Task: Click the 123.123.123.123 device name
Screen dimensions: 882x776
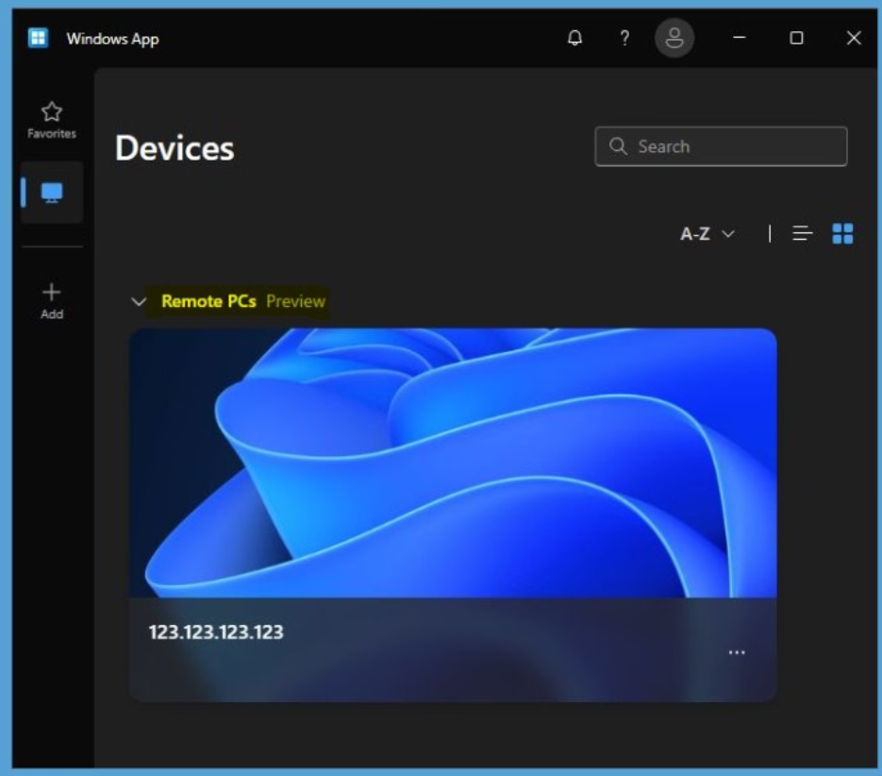Action: pos(216,632)
